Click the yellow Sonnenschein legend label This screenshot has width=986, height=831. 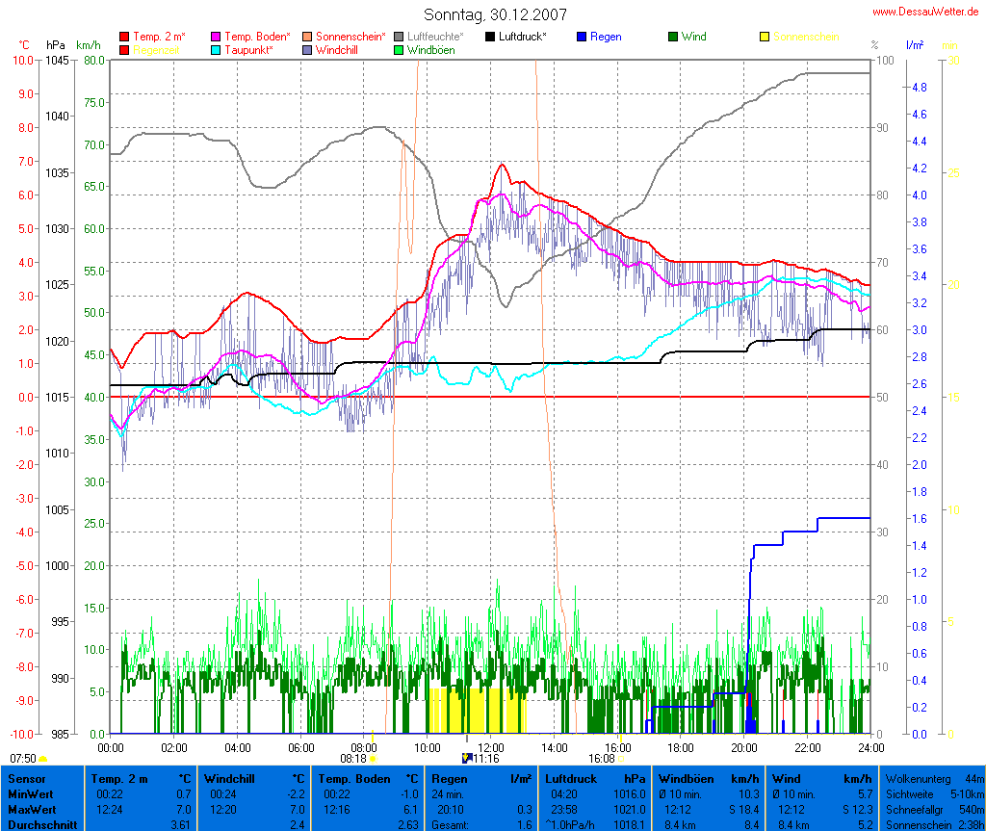[x=805, y=38]
